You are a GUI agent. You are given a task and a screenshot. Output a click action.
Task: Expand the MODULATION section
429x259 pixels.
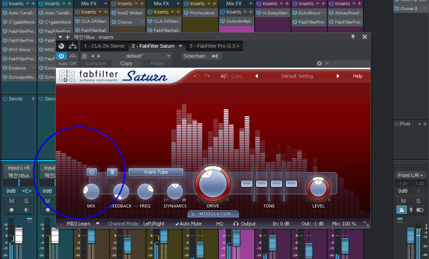coord(213,214)
